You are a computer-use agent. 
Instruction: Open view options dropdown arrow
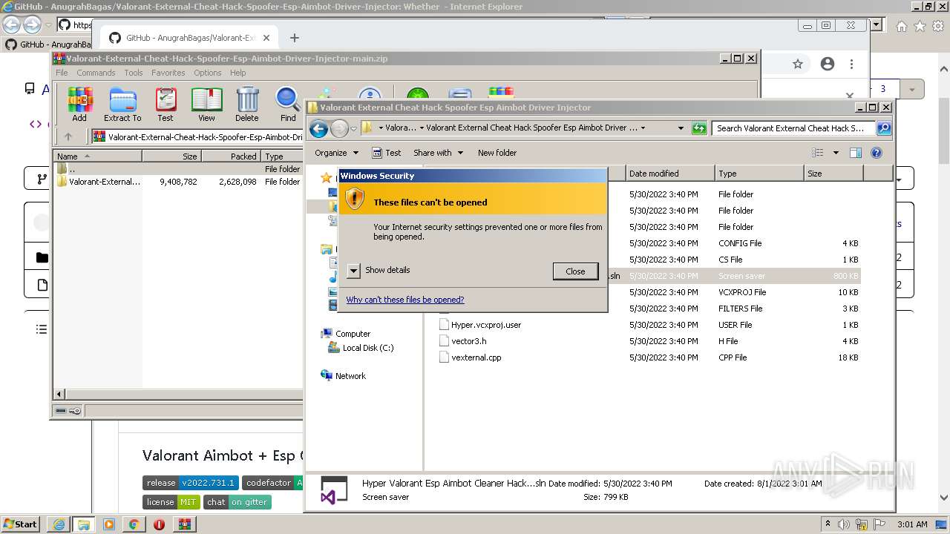[x=836, y=153]
